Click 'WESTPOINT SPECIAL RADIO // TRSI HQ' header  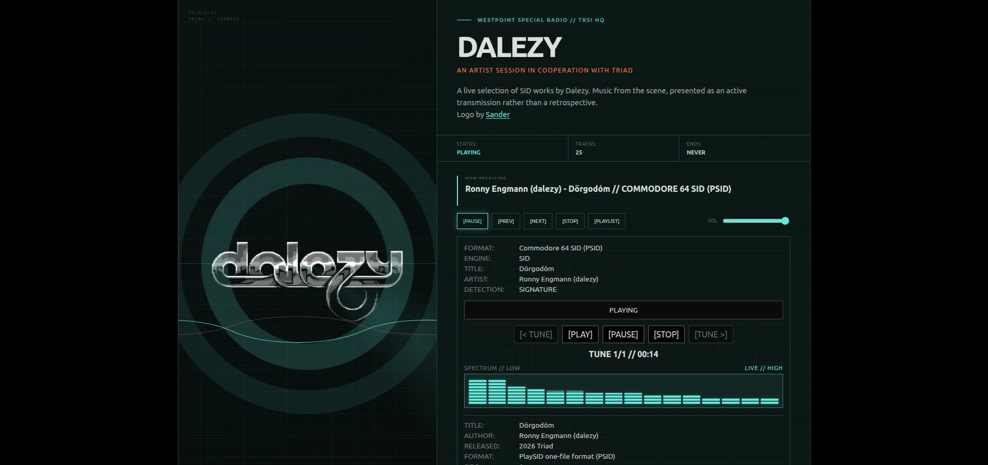pos(541,20)
